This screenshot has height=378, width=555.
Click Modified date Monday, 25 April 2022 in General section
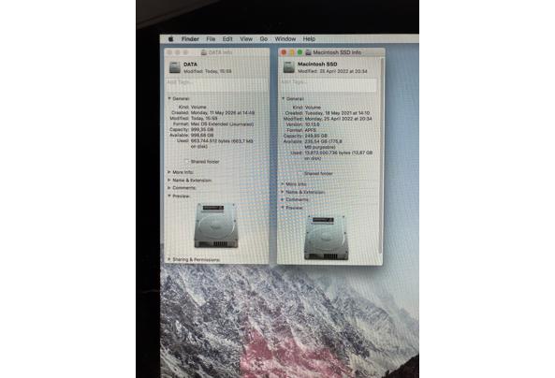pyautogui.click(x=339, y=119)
